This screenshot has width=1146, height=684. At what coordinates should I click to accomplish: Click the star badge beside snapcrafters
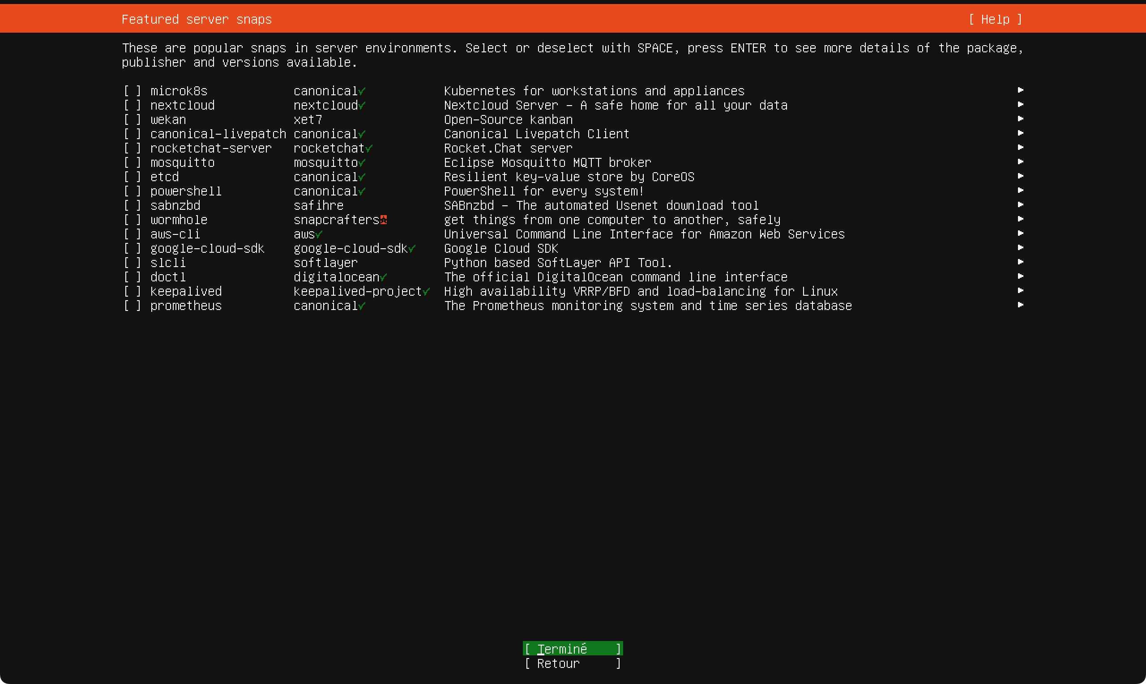384,220
